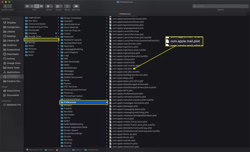Switch to gallery view in toolbar

[x=41, y=6]
